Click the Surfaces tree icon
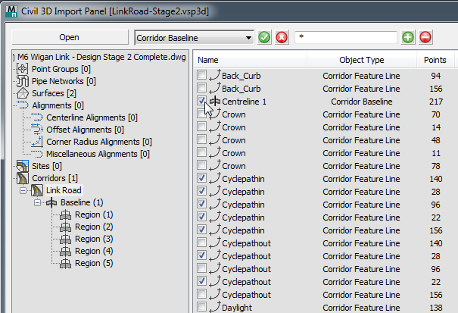The image size is (458, 313). click(x=23, y=93)
